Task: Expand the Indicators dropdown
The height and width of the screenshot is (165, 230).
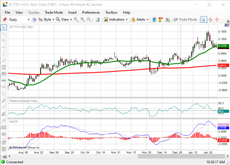Action: coord(116,19)
